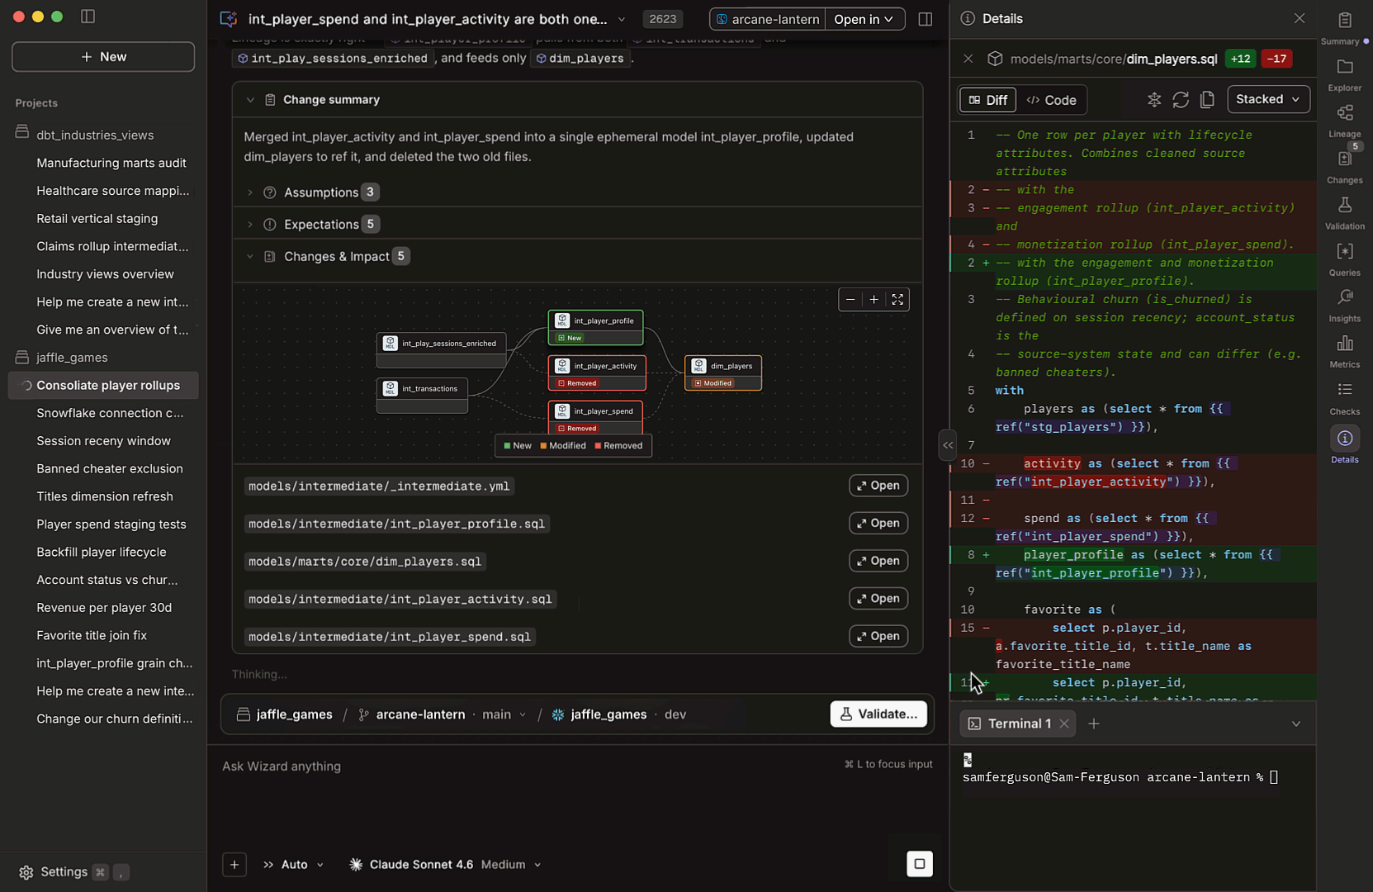The width and height of the screenshot is (1373, 892).
Task: Open the Validation sidebar icon
Action: click(x=1344, y=205)
